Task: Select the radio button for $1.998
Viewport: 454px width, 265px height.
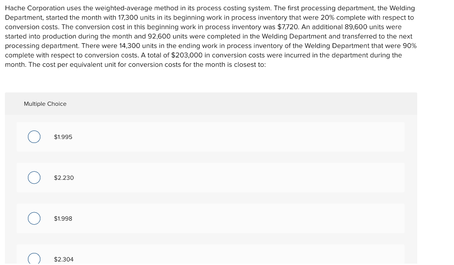Action: [x=34, y=218]
